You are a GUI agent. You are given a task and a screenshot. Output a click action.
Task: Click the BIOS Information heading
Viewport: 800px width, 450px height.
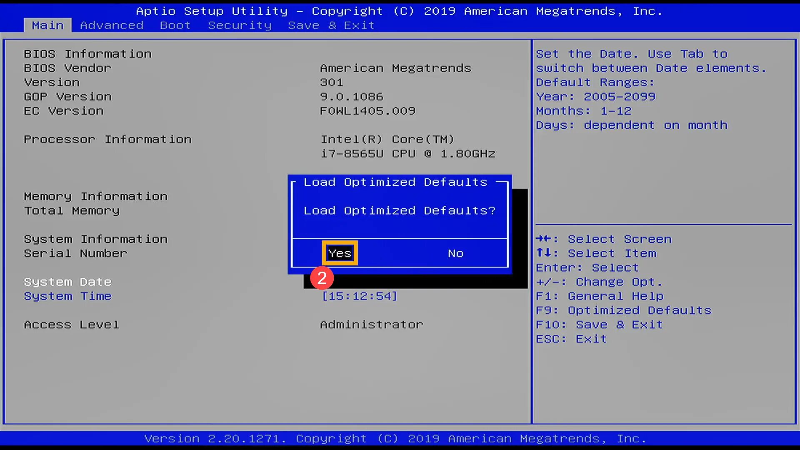[x=87, y=54]
